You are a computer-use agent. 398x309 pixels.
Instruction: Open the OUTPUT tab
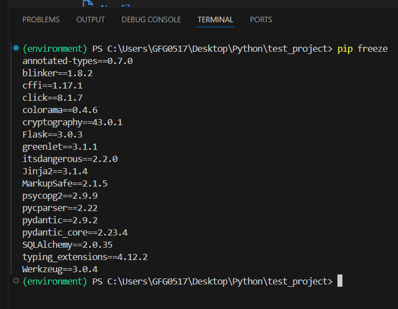coord(90,20)
